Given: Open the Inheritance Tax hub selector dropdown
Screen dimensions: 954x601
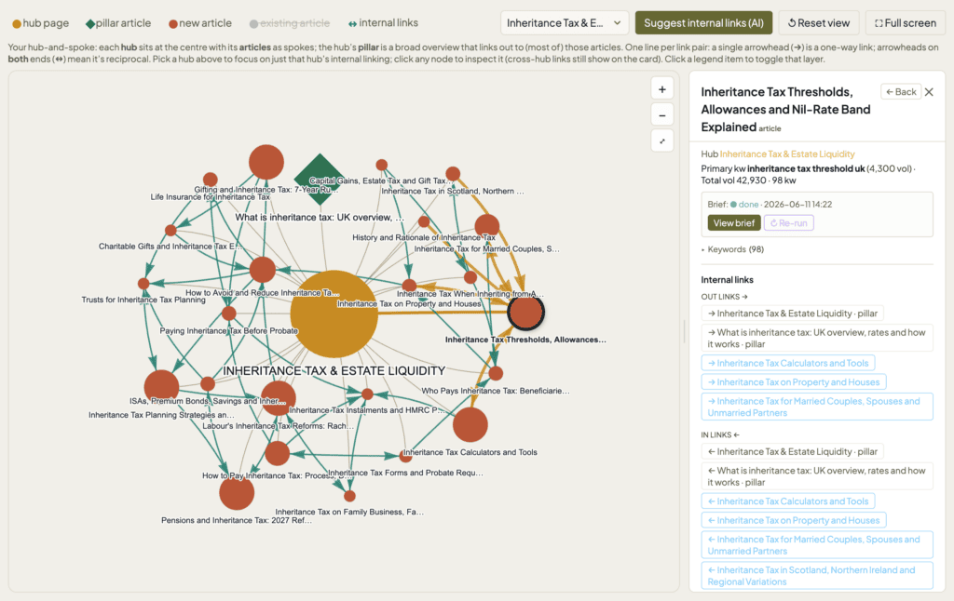Looking at the screenshot, I should click(x=564, y=23).
